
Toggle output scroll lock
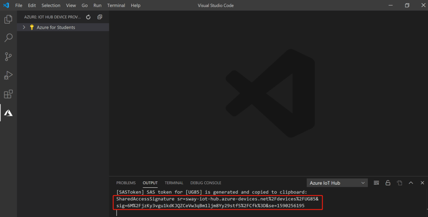point(388,183)
